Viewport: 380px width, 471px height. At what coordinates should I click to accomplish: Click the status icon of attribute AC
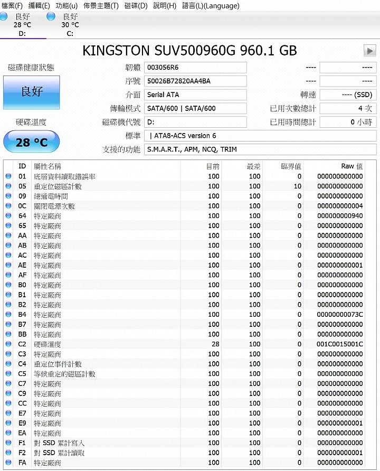(x=8, y=255)
